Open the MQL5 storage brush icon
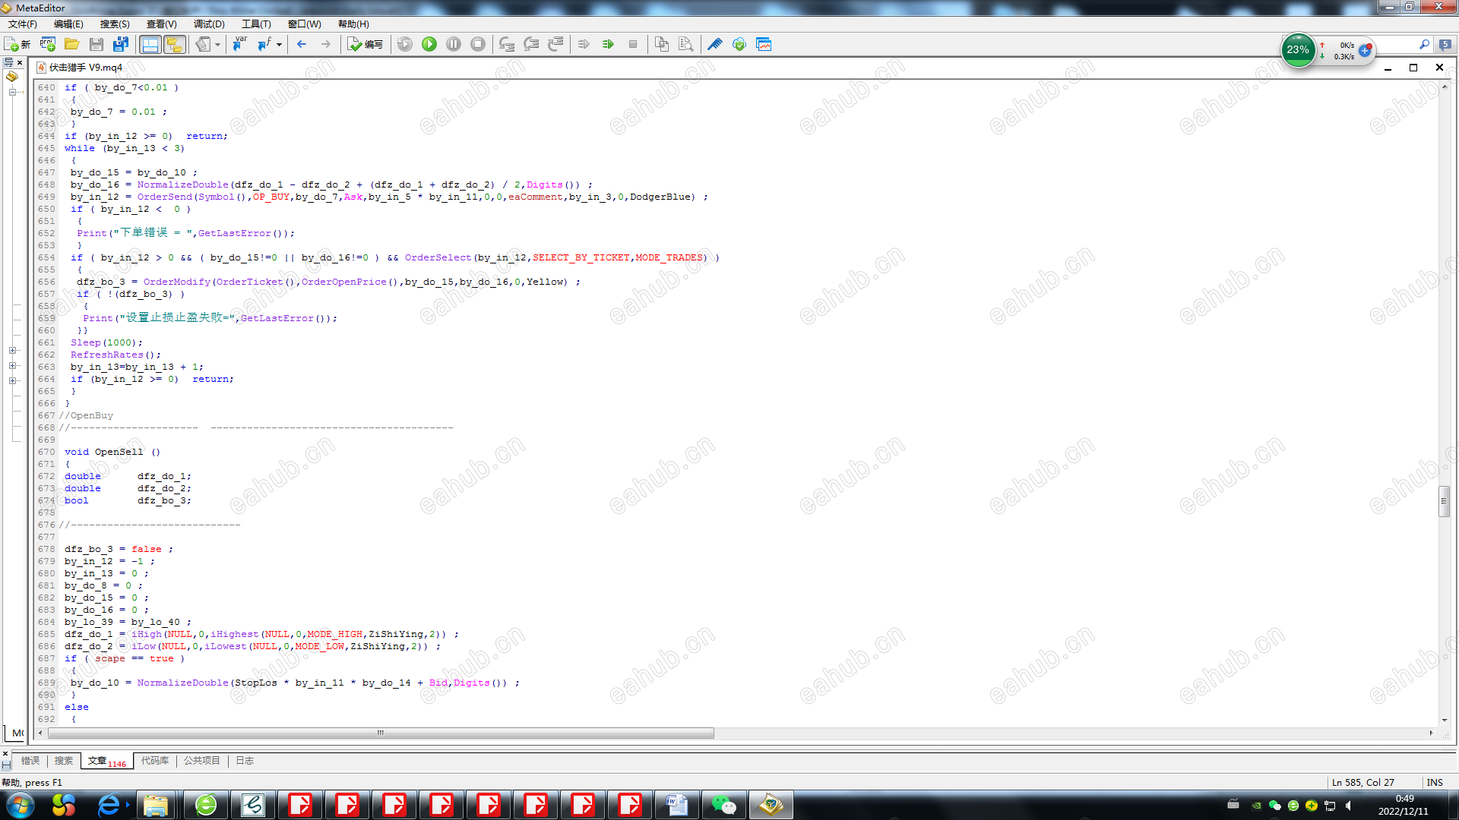 (x=714, y=44)
